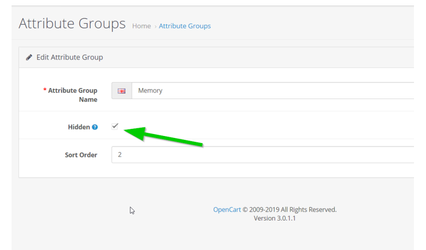Click the Attribute Group Name label

[x=73, y=95]
